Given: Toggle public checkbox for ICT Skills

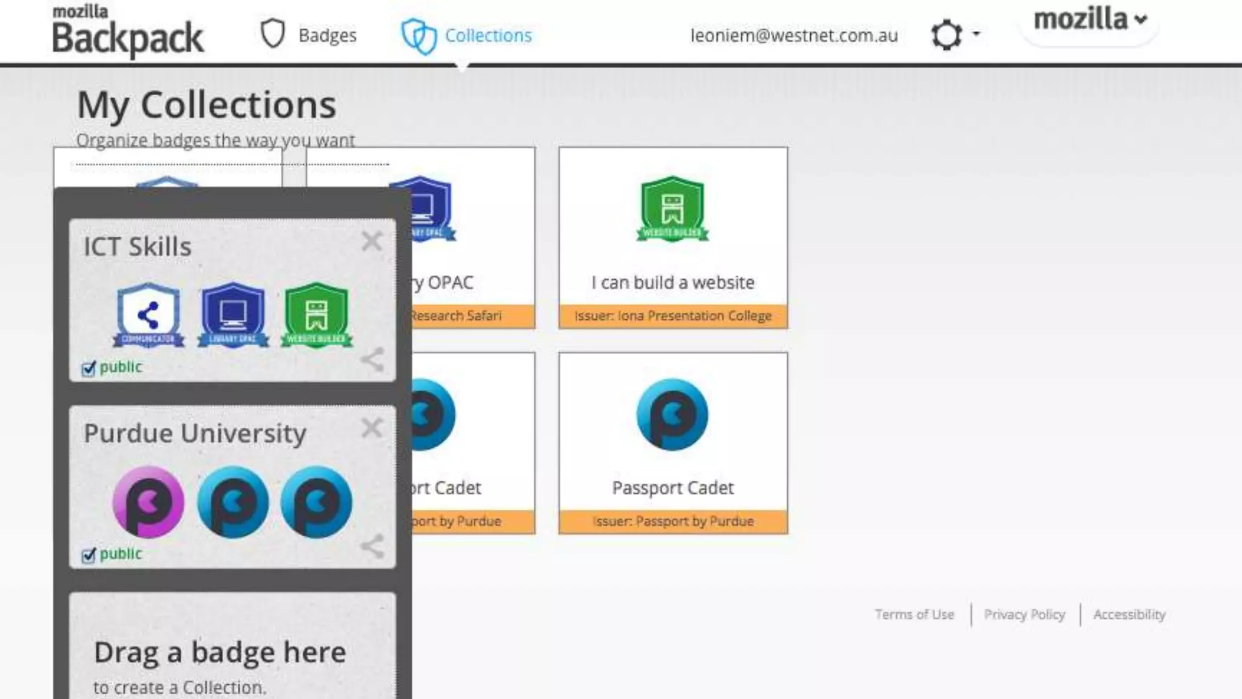Looking at the screenshot, I should click(89, 368).
